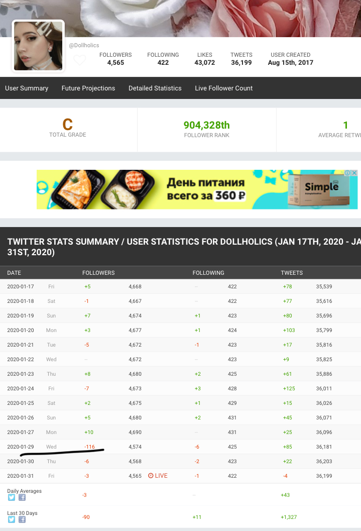
Task: Open the User Summary tab
Action: (x=27, y=88)
